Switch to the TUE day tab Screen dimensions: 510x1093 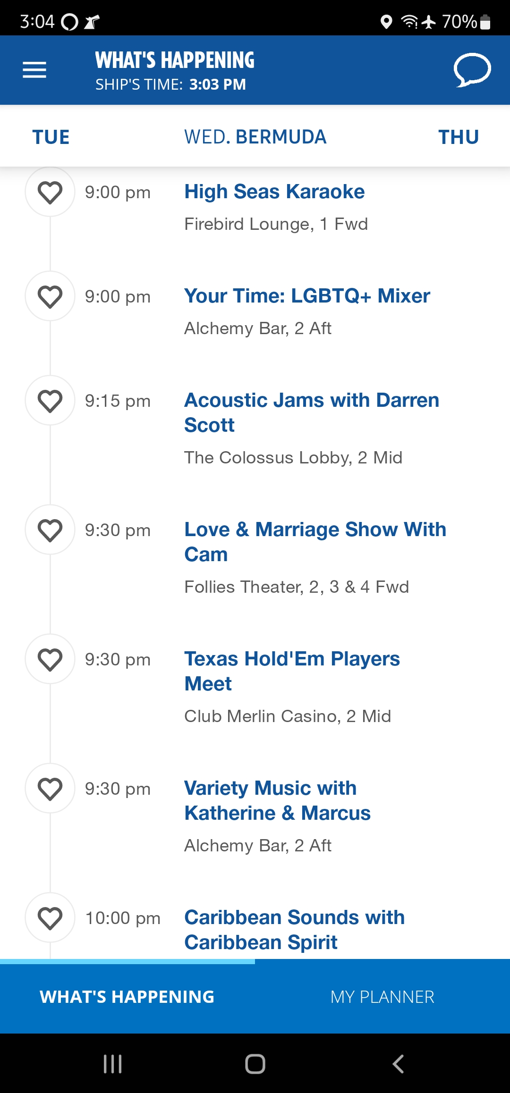[x=51, y=137]
